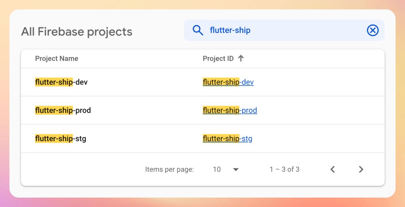405x207 pixels.
Task: Click the Items per page label
Action: point(169,169)
